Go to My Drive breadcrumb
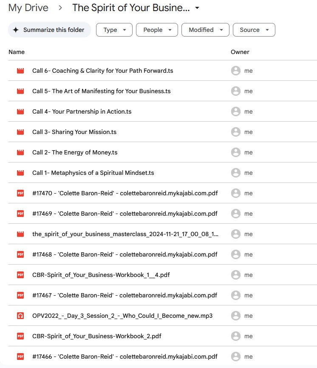Image resolution: width=317 pixels, height=368 pixels. (x=28, y=8)
